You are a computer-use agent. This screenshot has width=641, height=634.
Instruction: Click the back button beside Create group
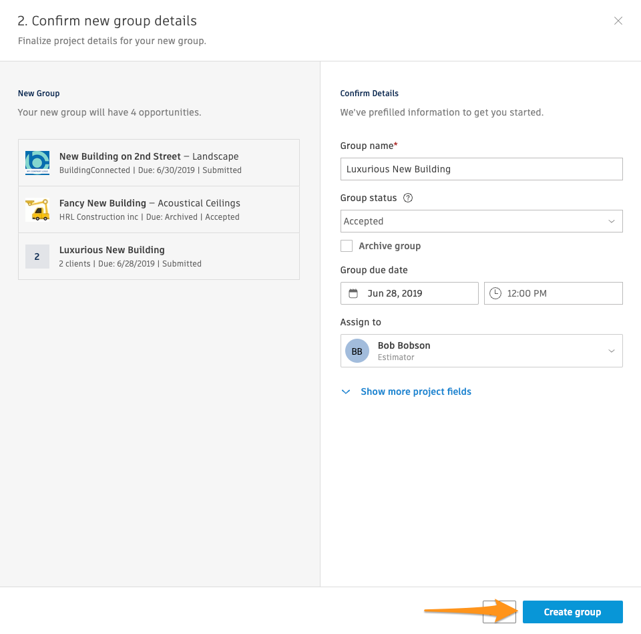click(x=499, y=612)
